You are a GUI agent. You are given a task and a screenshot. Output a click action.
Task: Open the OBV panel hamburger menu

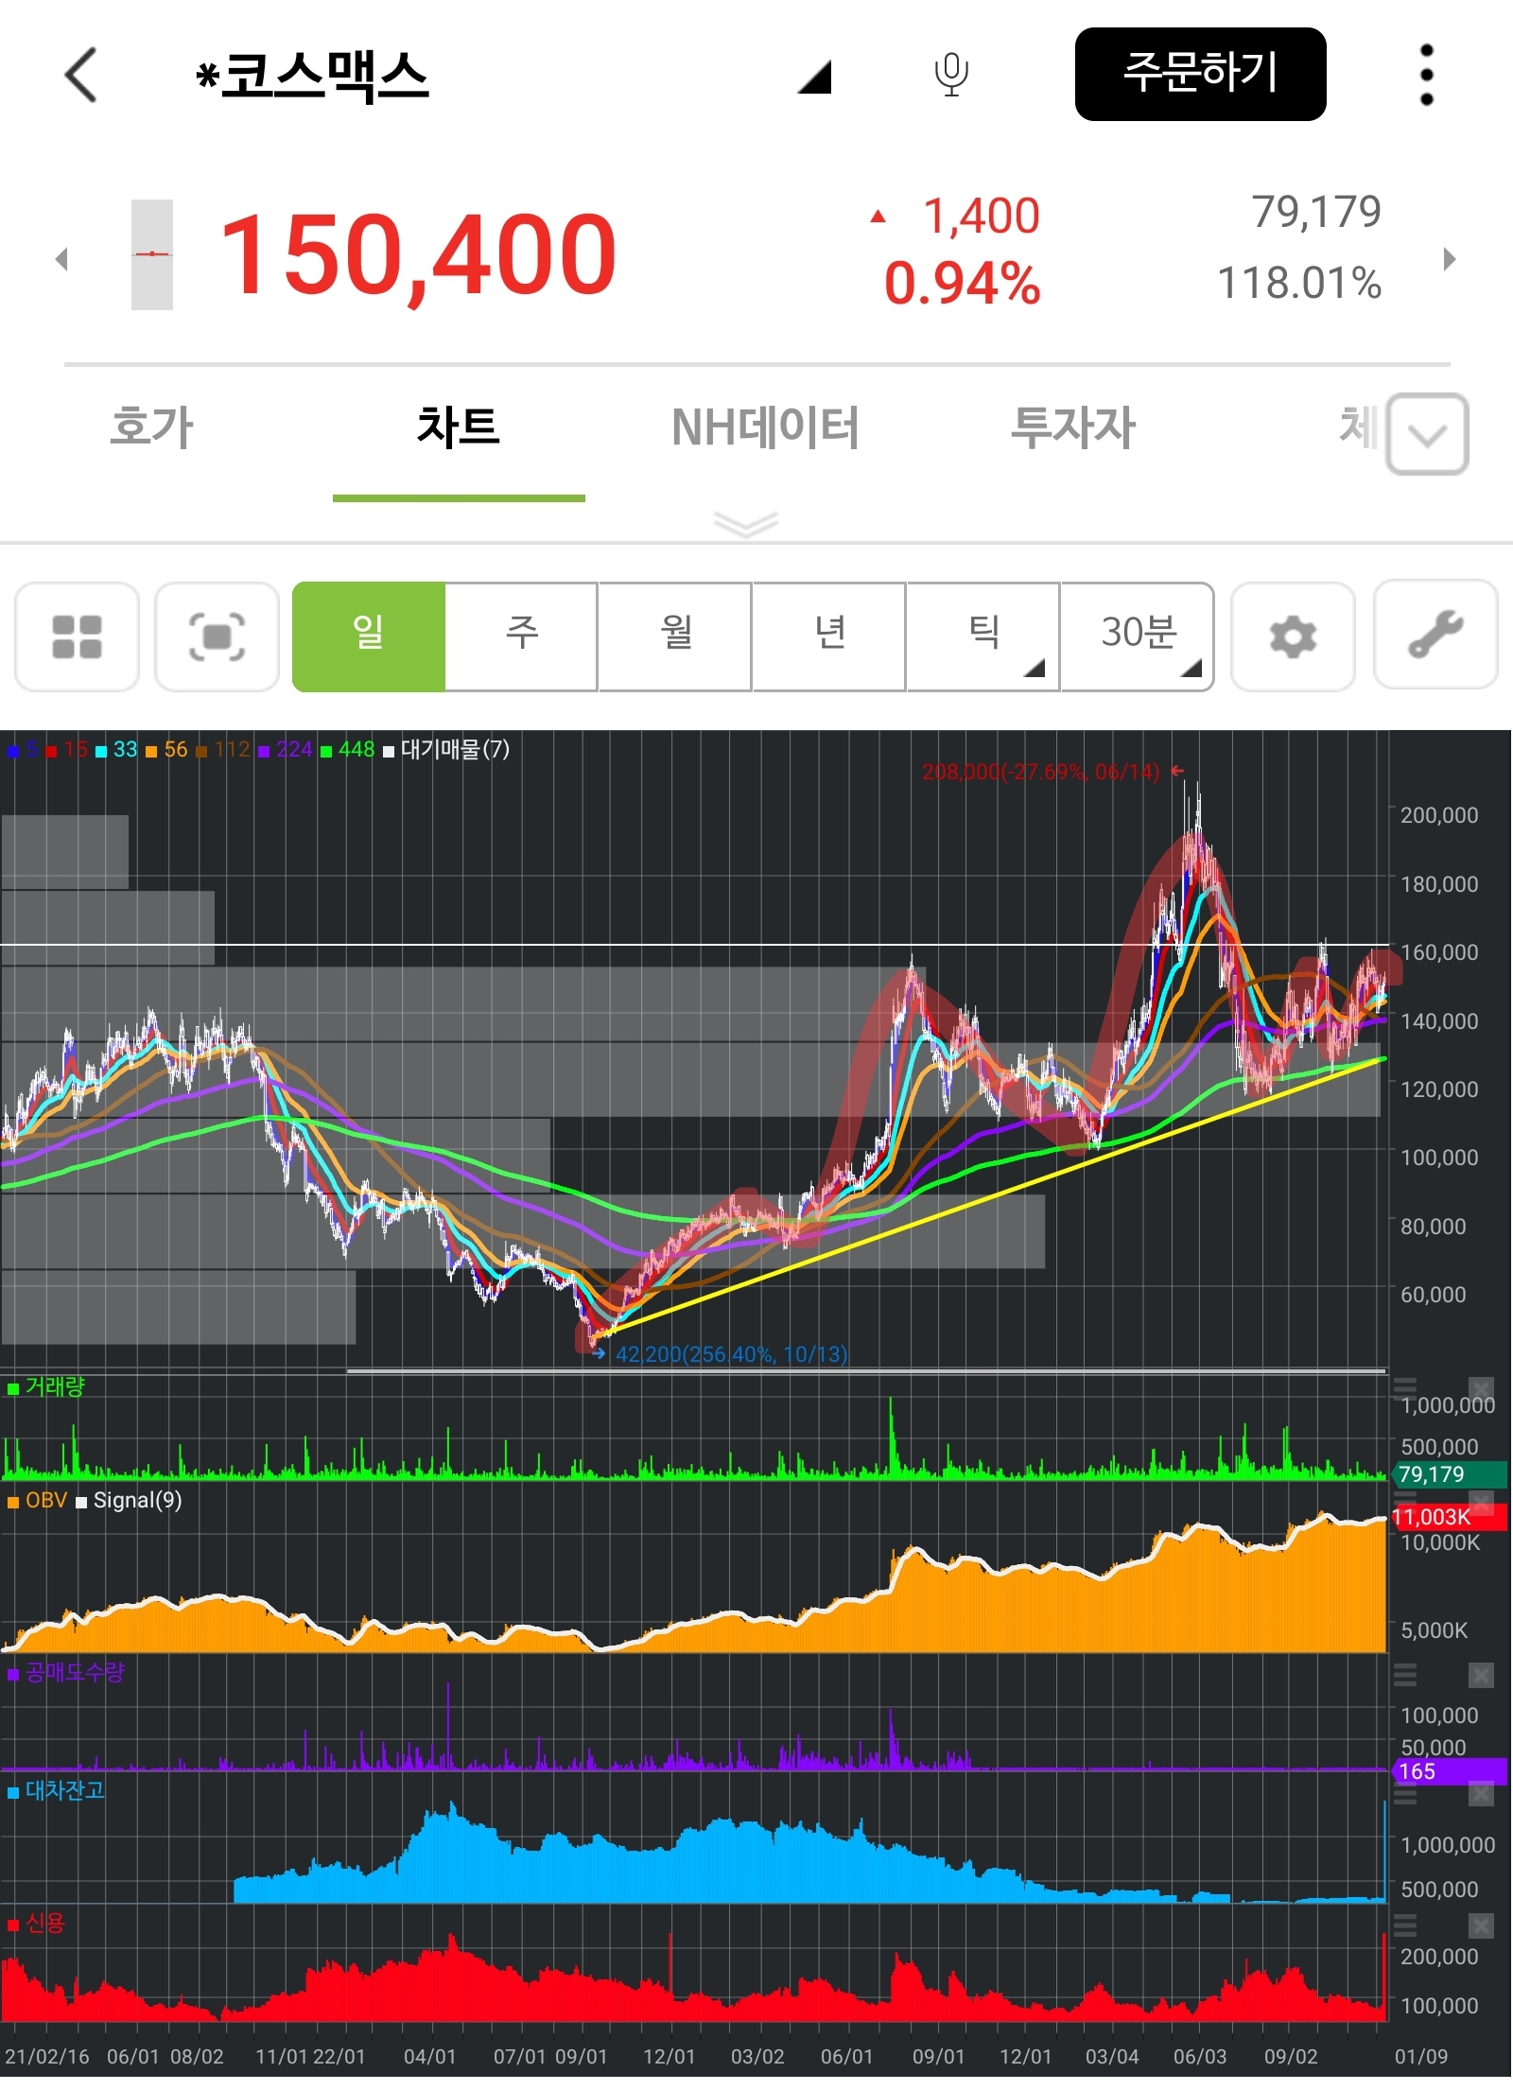1405,1501
